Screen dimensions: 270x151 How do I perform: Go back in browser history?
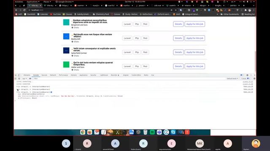click(16, 10)
